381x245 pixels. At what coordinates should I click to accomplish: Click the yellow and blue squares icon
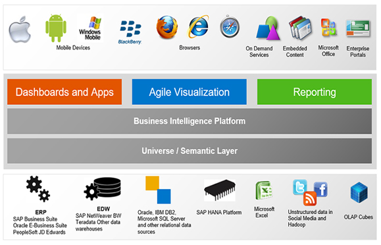(x=158, y=190)
